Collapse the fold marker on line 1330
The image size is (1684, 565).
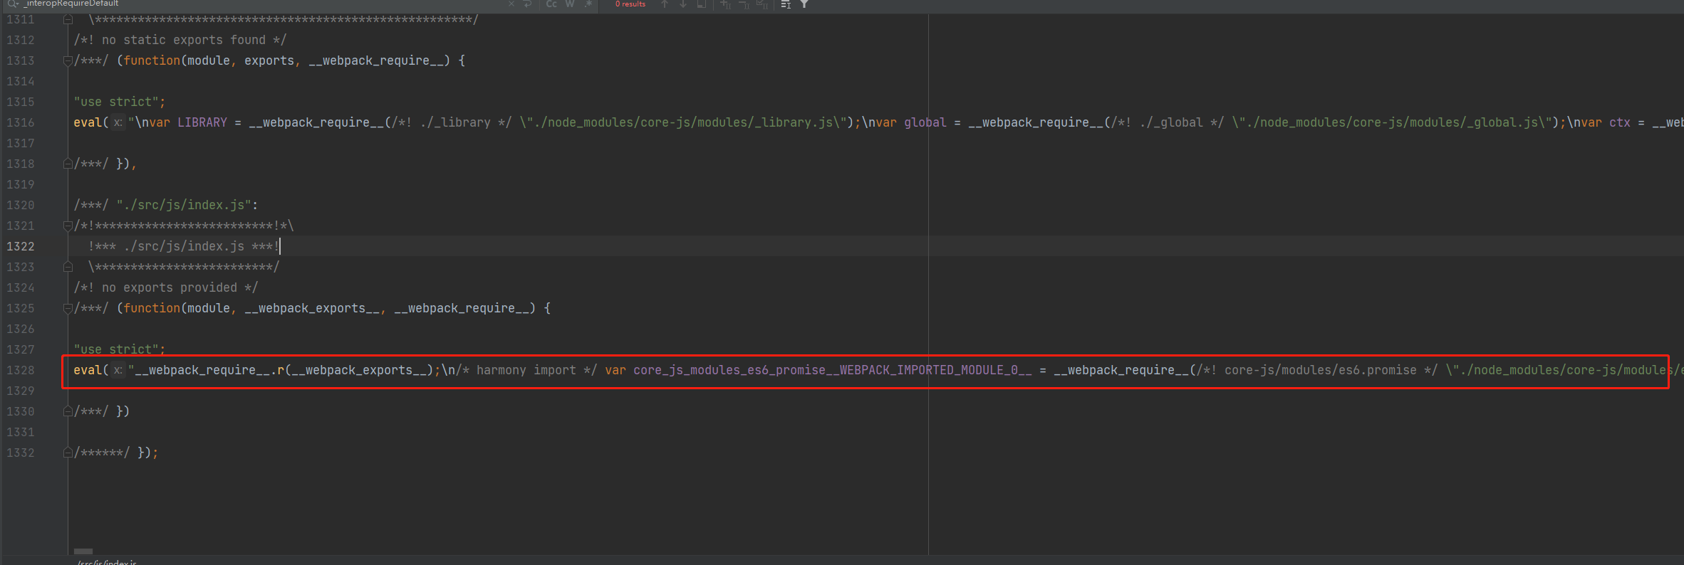pos(68,411)
